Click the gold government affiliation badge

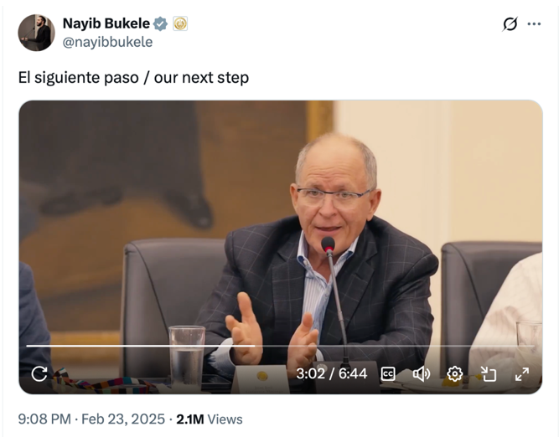tap(180, 24)
